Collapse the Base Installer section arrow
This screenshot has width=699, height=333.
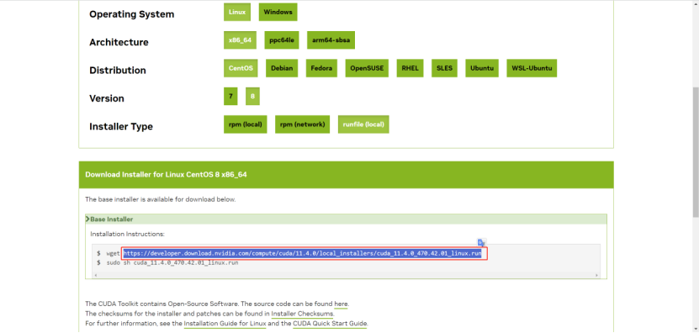point(87,219)
